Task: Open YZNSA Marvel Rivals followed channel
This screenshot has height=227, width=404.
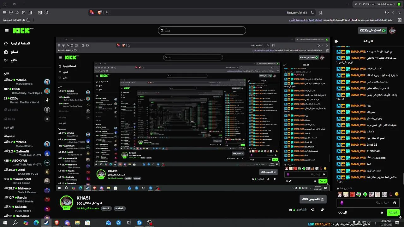Action: [27, 82]
